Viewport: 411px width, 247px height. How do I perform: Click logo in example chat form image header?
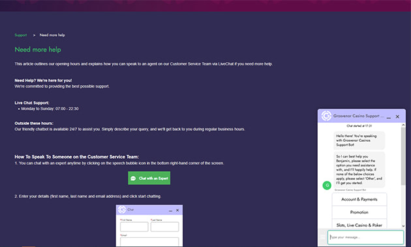tap(122, 210)
